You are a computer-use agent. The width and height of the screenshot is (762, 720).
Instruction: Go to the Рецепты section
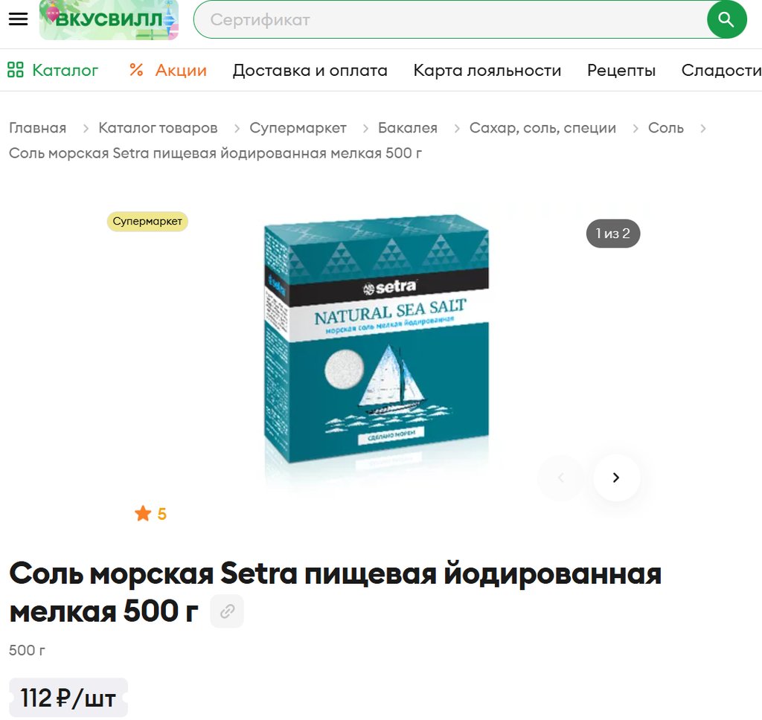coord(621,71)
